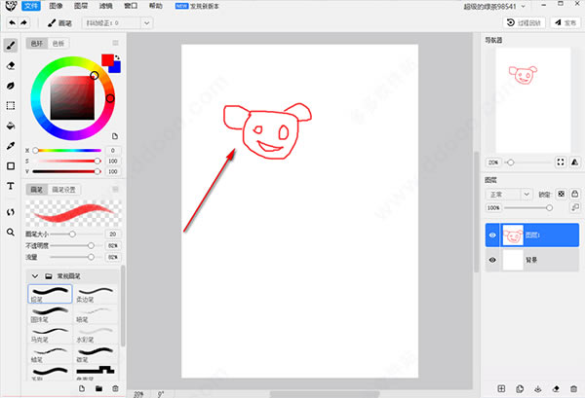This screenshot has height=398, width=585.
Task: Open the 滤镜 menu
Action: [107, 5]
